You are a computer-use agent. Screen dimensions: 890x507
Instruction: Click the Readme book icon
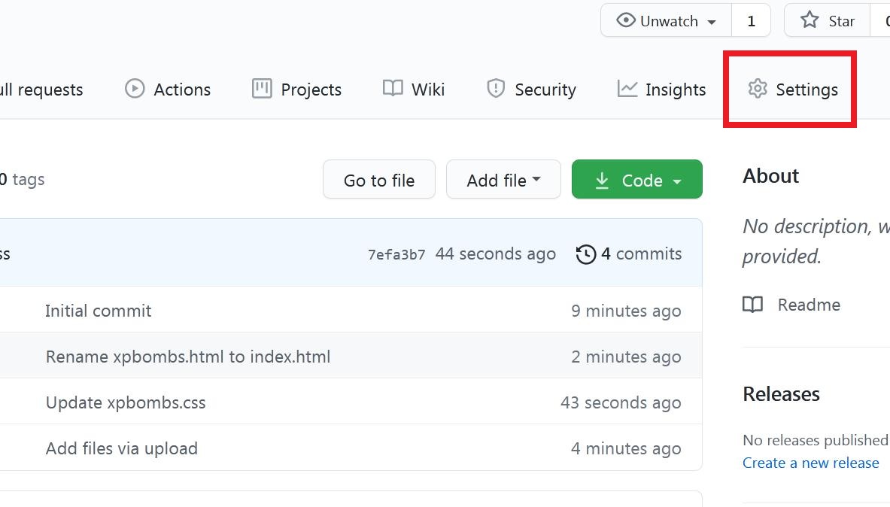click(753, 305)
